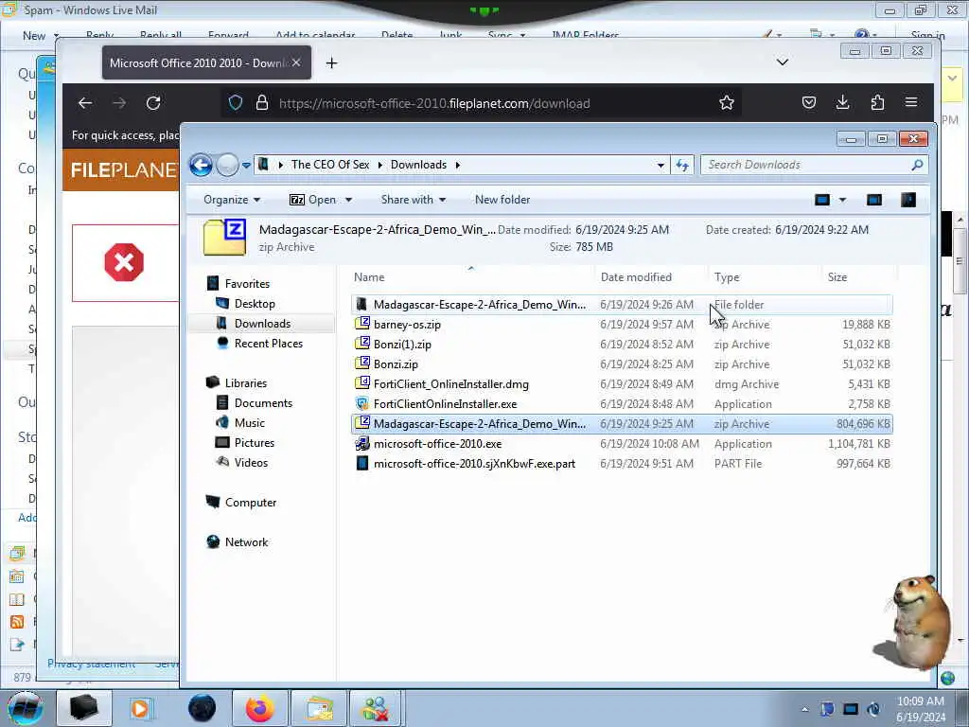969x727 pixels.
Task: Select the barney-os.zip file
Action: tap(407, 325)
